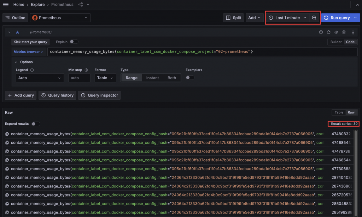This screenshot has height=217, width=362.
Task: Select the Range query type
Action: coord(132,78)
